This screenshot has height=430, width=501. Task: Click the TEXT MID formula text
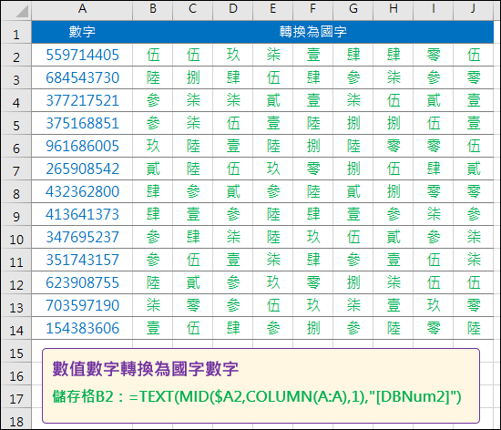click(x=295, y=396)
